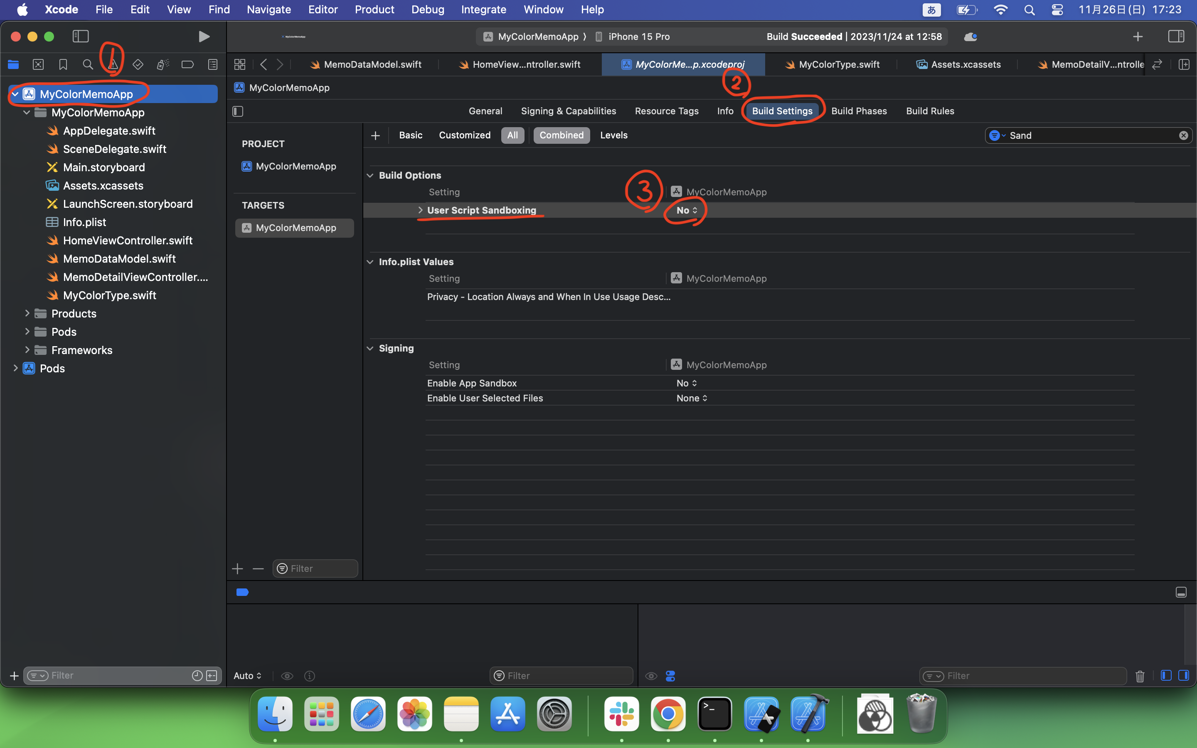The height and width of the screenshot is (748, 1197).
Task: Expand the Products folder
Action: [x=27, y=314]
